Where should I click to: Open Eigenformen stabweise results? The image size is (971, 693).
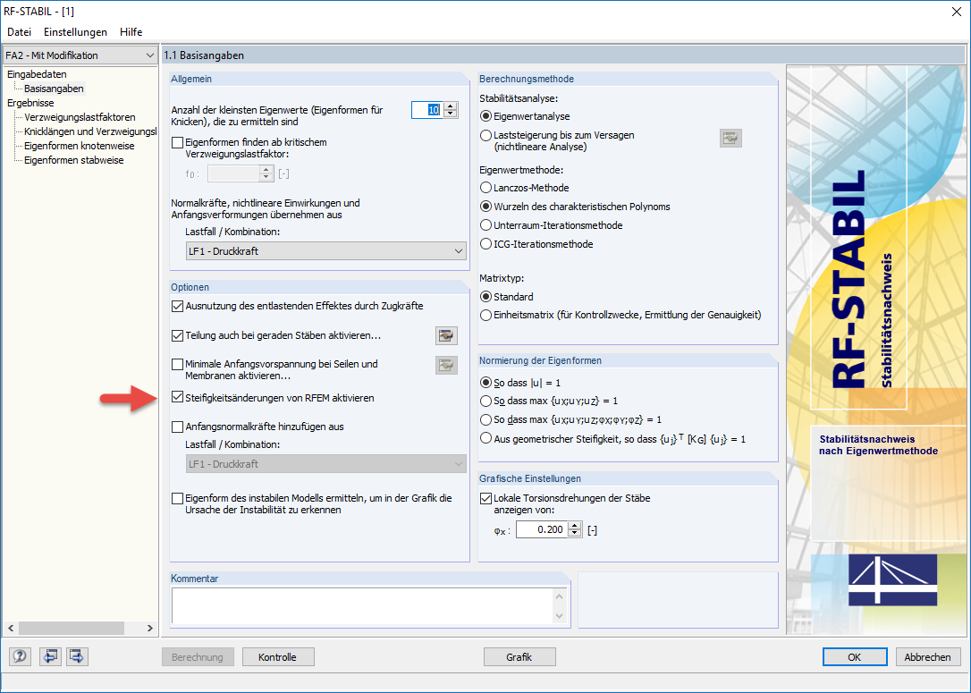point(73,160)
